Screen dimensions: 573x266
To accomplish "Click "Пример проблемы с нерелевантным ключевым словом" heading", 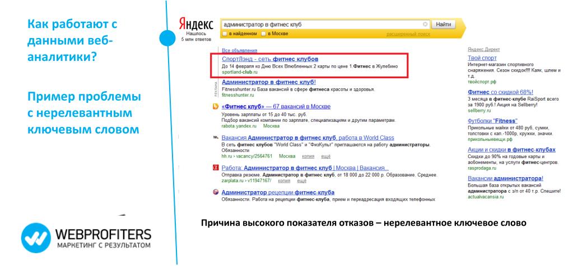I will [84, 113].
